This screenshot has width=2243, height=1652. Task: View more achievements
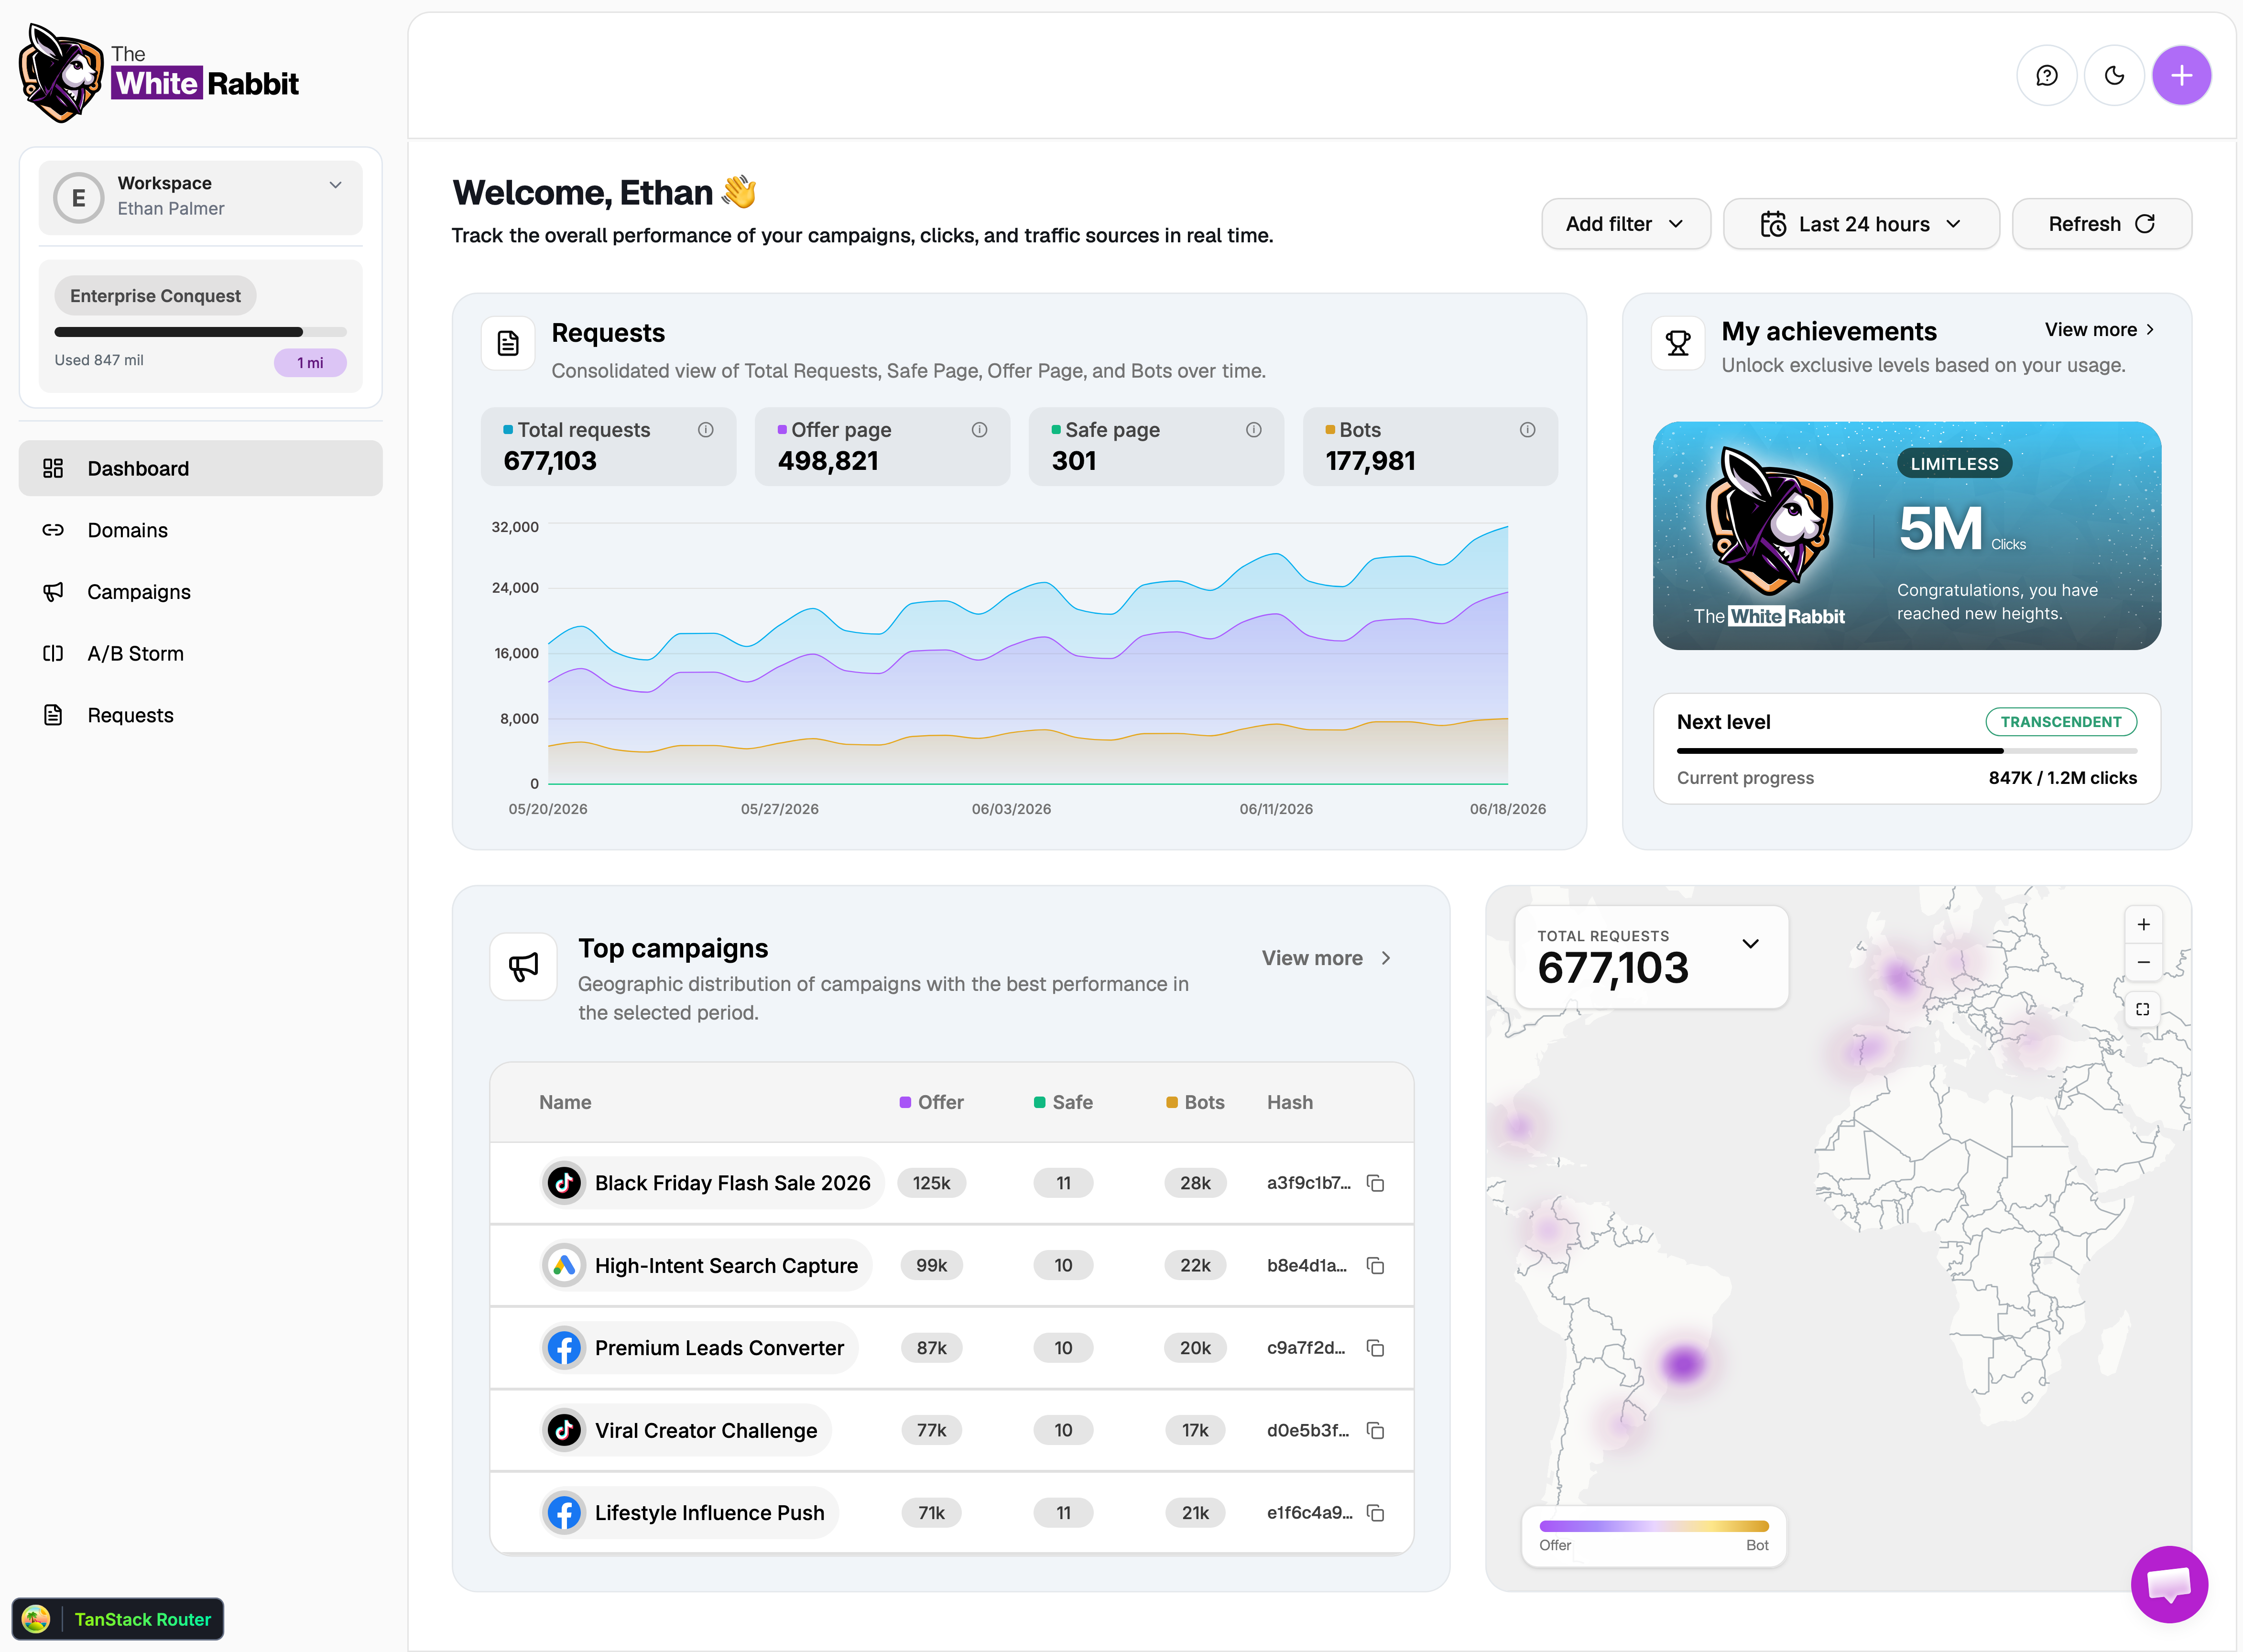pyautogui.click(x=2100, y=330)
